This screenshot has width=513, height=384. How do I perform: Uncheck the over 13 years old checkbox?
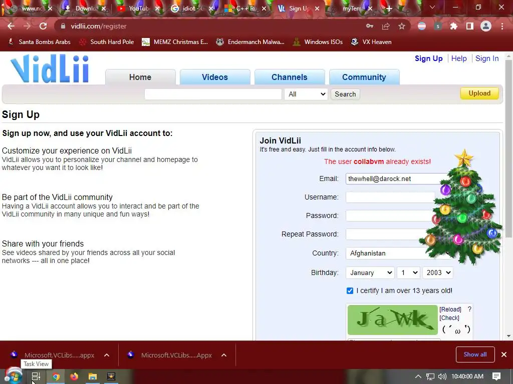[x=350, y=290]
